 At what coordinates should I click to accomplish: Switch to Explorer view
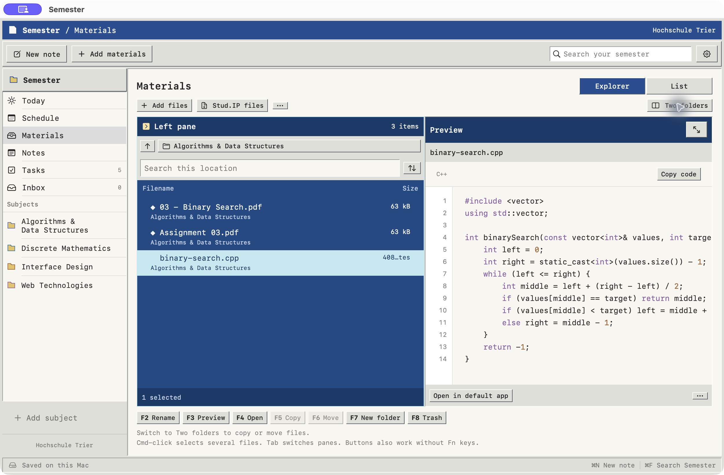pyautogui.click(x=612, y=86)
